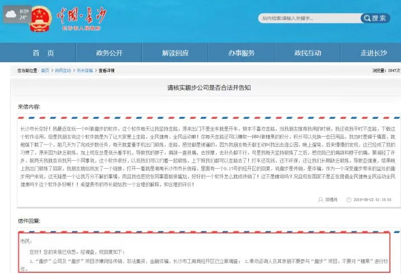The image size is (401, 274).
Task: Click the magnifier icon in search button
Action: (367, 18)
